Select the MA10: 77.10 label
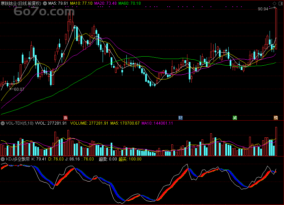 pos(81,3)
